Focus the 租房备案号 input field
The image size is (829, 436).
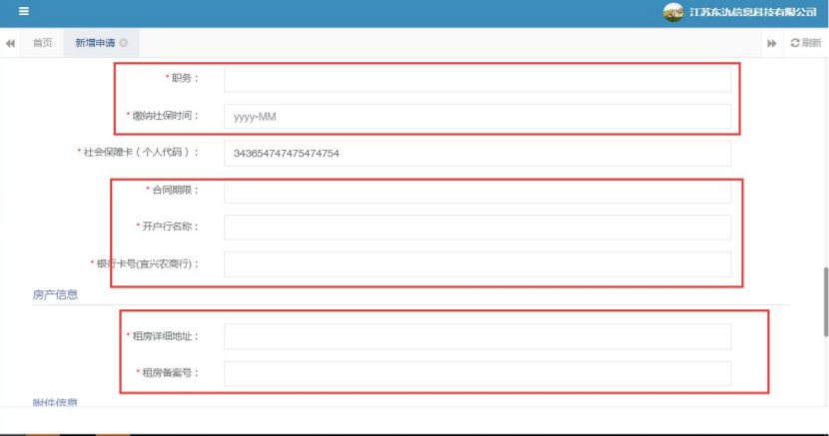tap(476, 373)
